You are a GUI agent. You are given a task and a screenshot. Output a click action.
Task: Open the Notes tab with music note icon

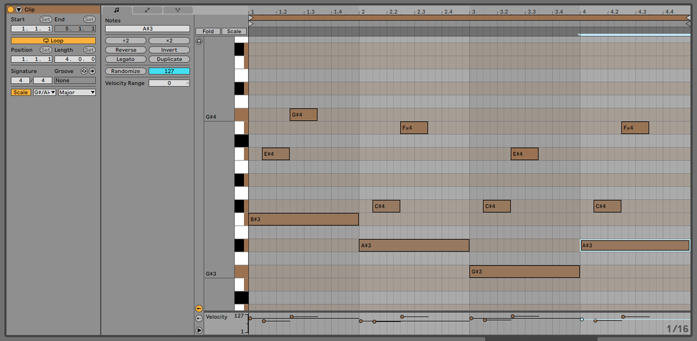tap(116, 10)
